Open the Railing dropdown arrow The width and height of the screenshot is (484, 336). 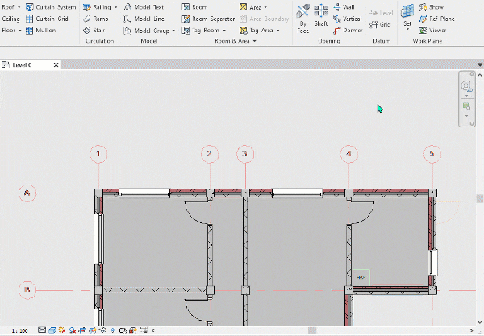[115, 7]
